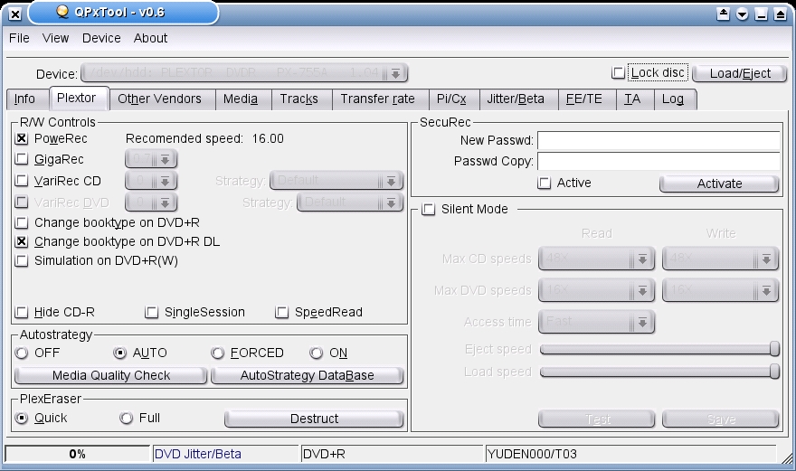The image size is (796, 471).
Task: Select Autostrategy AUTO radio button
Action: tap(119, 353)
